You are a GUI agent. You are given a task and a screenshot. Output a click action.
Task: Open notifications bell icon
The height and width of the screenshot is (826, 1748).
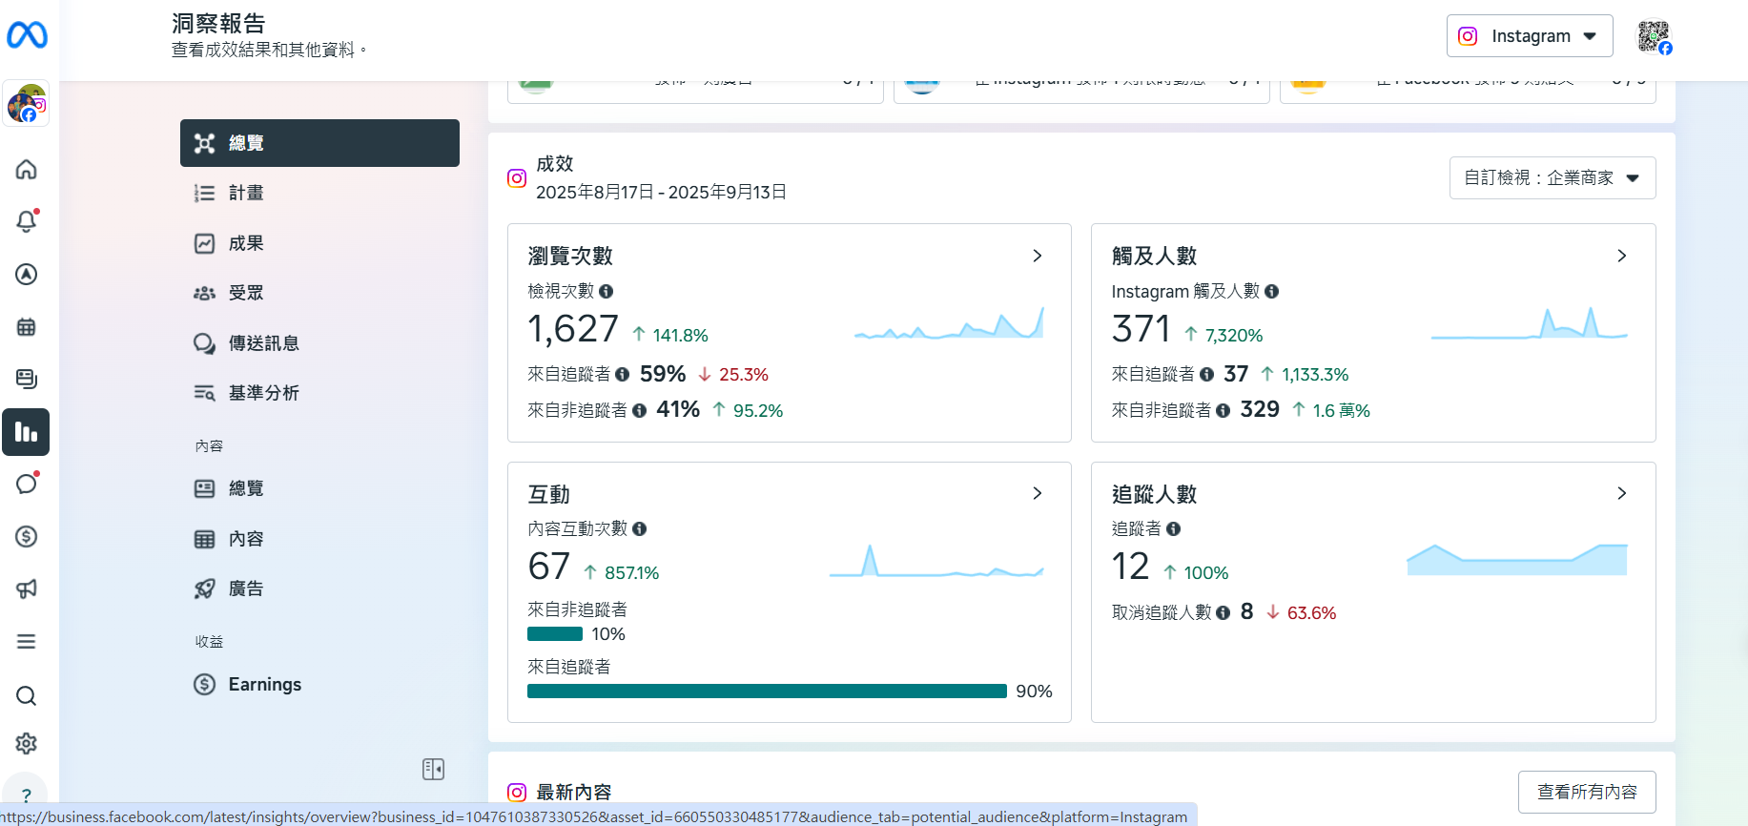(x=27, y=221)
